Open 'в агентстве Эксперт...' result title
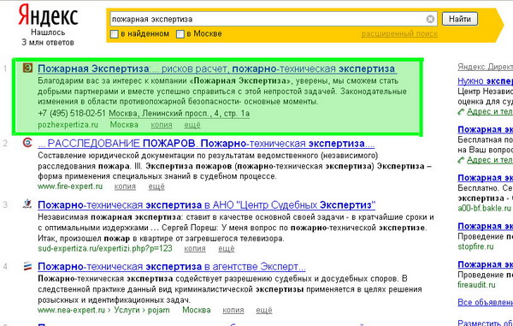Image resolution: width=513 pixels, height=326 pixels. (x=172, y=267)
